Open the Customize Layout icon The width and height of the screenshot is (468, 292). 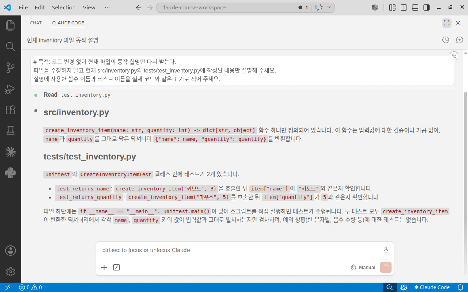392,7
